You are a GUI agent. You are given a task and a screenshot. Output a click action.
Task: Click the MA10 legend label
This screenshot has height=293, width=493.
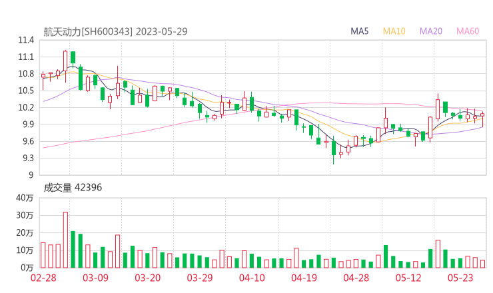tap(394, 31)
